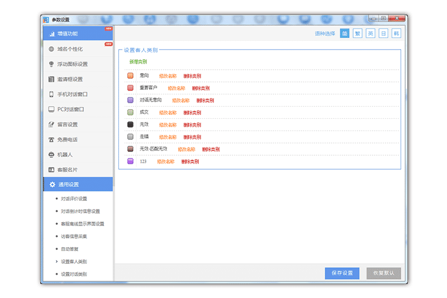This screenshot has width=447, height=298.
Task: Click the envelope icon for 邀请框设置
Action: [x=52, y=79]
